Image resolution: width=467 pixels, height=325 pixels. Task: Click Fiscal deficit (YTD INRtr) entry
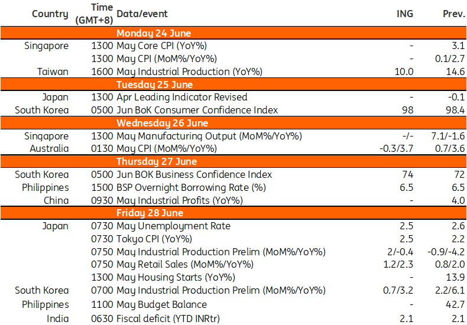pyautogui.click(x=168, y=318)
